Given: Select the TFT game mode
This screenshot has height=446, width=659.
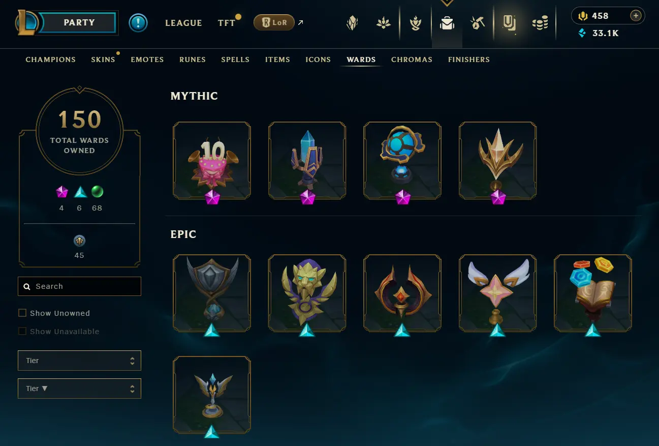Looking at the screenshot, I should point(227,23).
